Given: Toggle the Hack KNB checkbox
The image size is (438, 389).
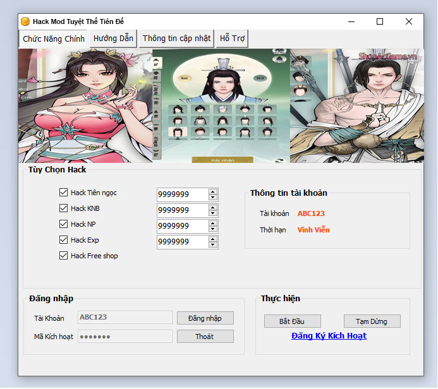Looking at the screenshot, I should 63,208.
